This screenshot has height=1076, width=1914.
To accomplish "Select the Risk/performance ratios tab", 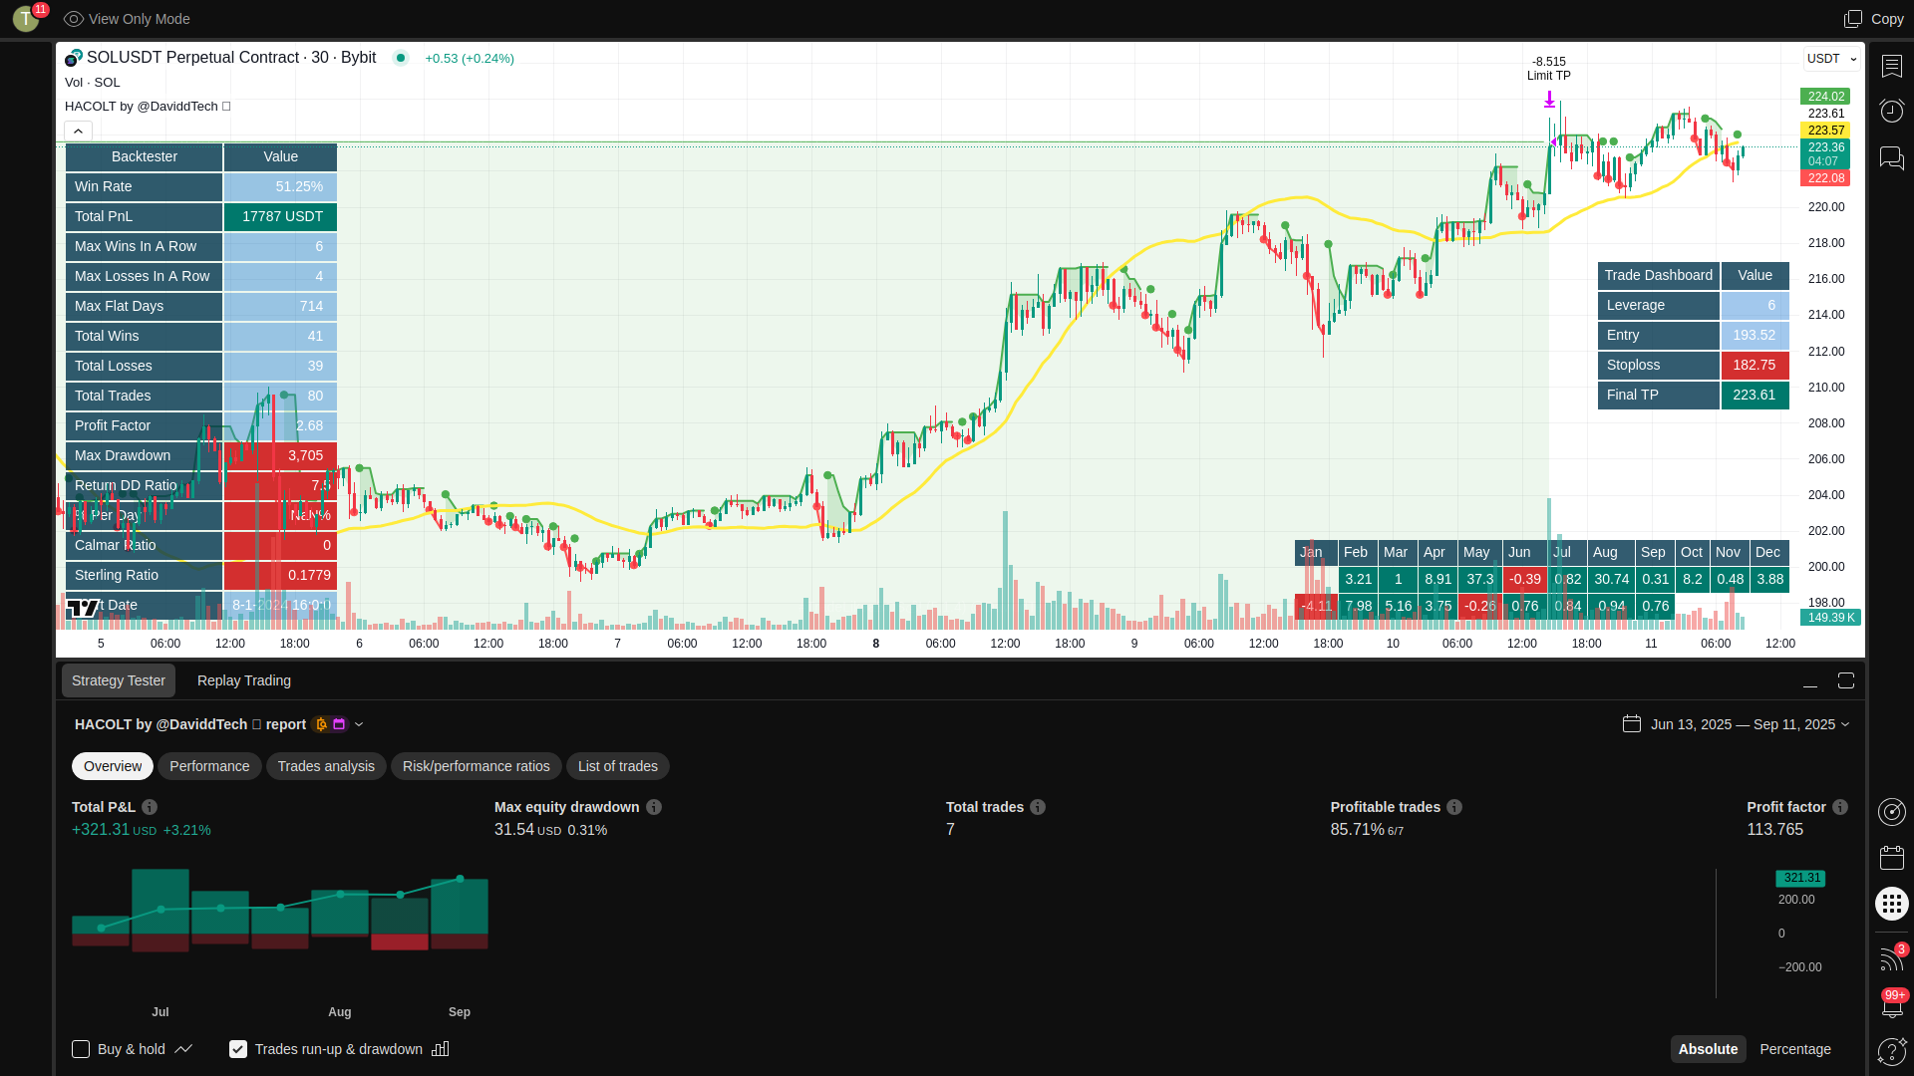I will [x=477, y=766].
